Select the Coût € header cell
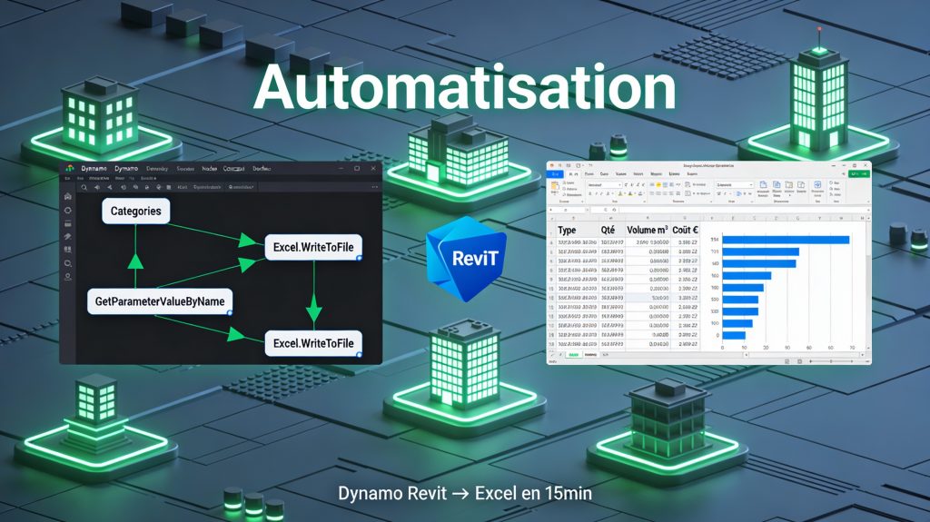This screenshot has width=930, height=522. pos(685,231)
